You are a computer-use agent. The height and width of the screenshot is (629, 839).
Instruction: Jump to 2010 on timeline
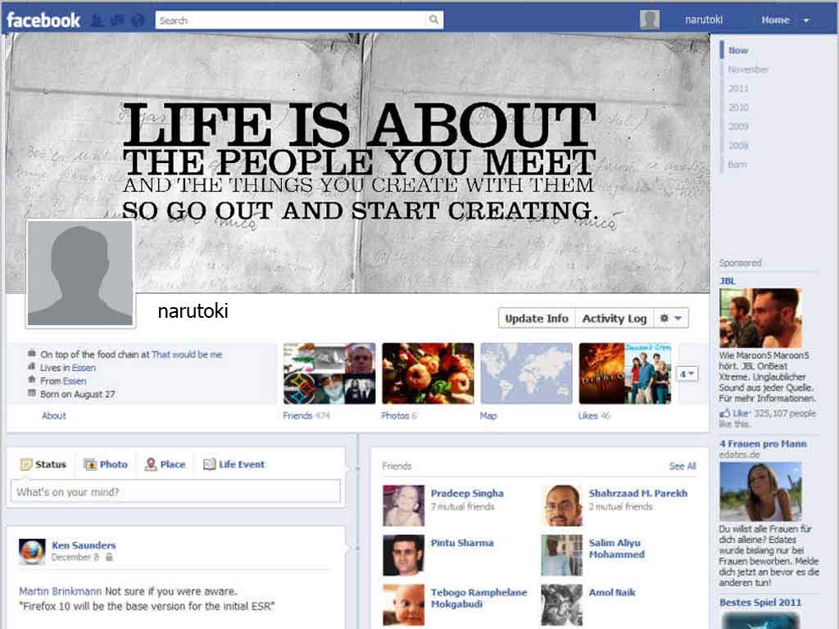point(738,107)
